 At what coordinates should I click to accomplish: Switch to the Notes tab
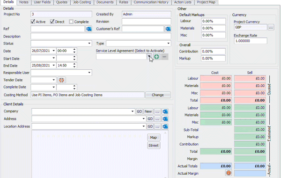point(24,2)
